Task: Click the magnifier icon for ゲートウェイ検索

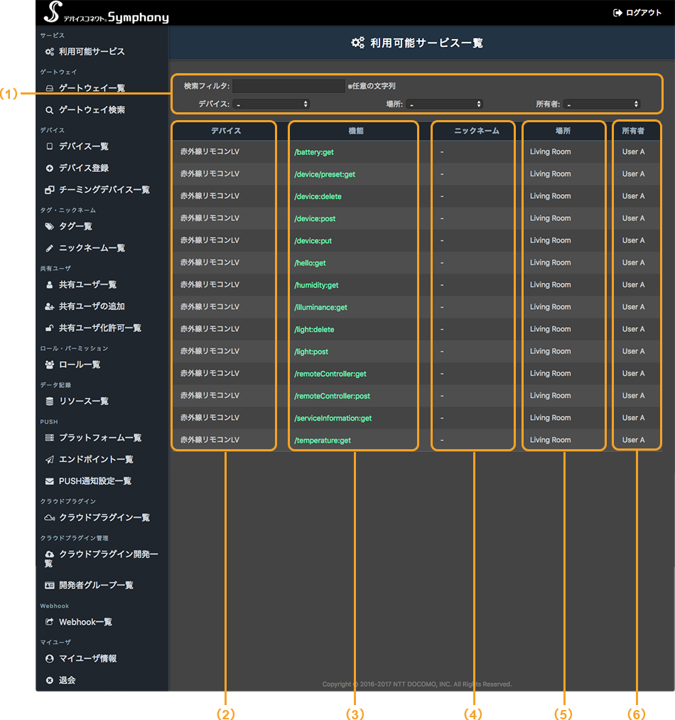Action: tap(49, 109)
